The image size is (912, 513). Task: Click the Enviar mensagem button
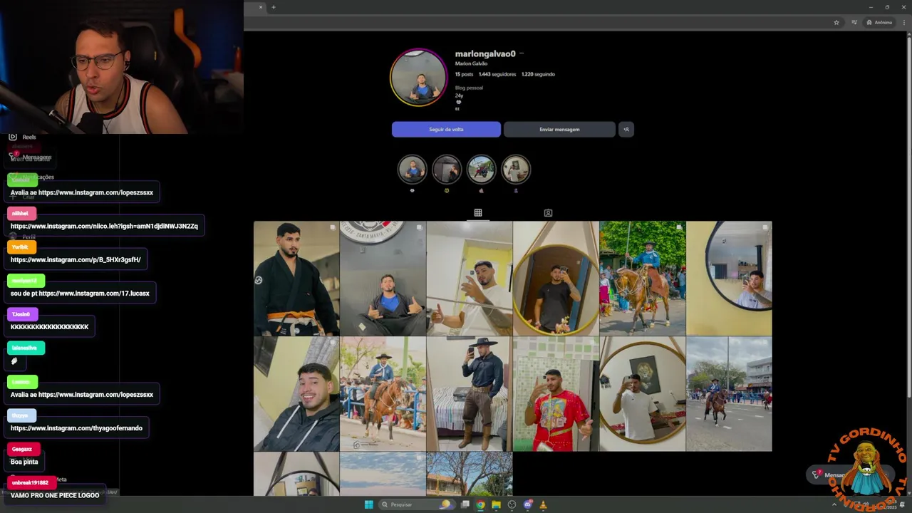coord(559,129)
